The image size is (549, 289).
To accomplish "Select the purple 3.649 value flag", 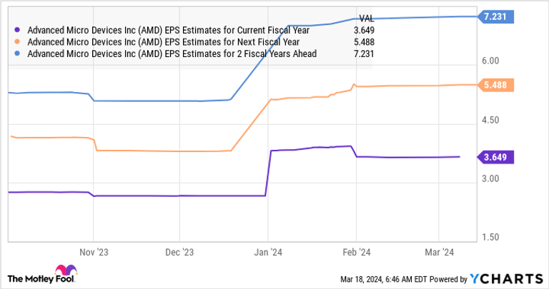I will [x=498, y=157].
